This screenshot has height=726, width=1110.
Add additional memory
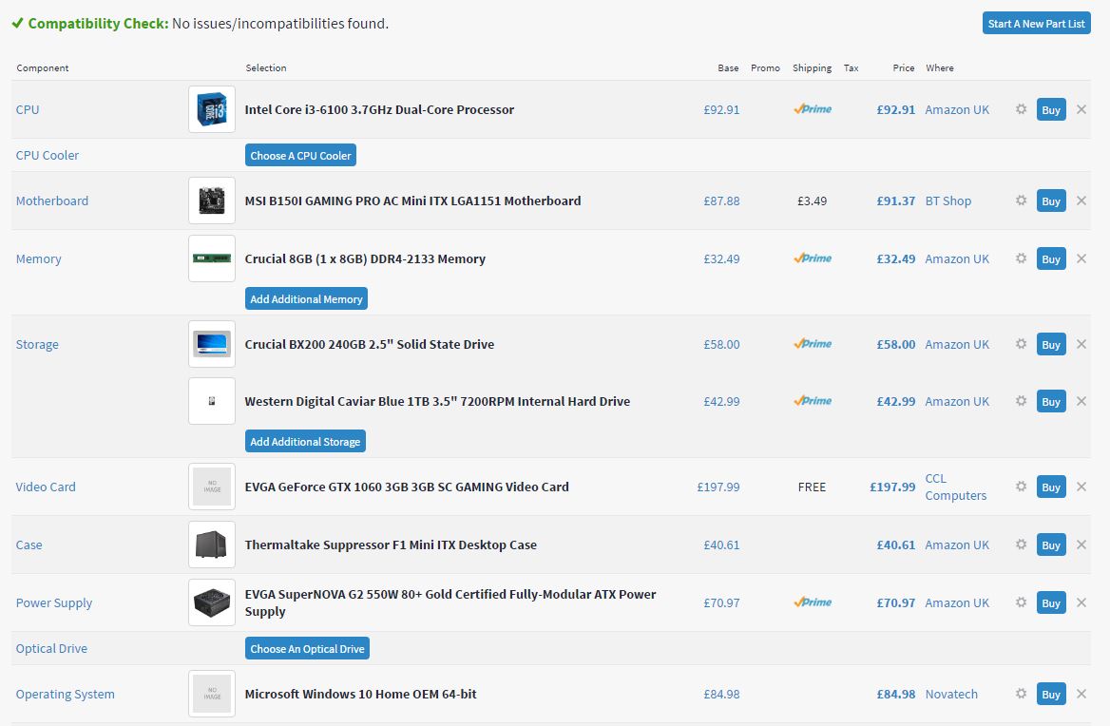306,298
